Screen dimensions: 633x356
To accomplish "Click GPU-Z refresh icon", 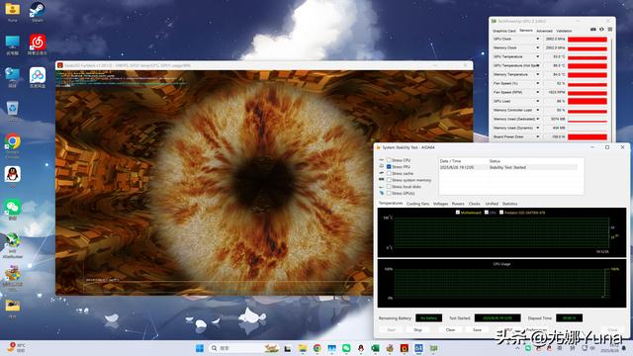I will [601, 30].
